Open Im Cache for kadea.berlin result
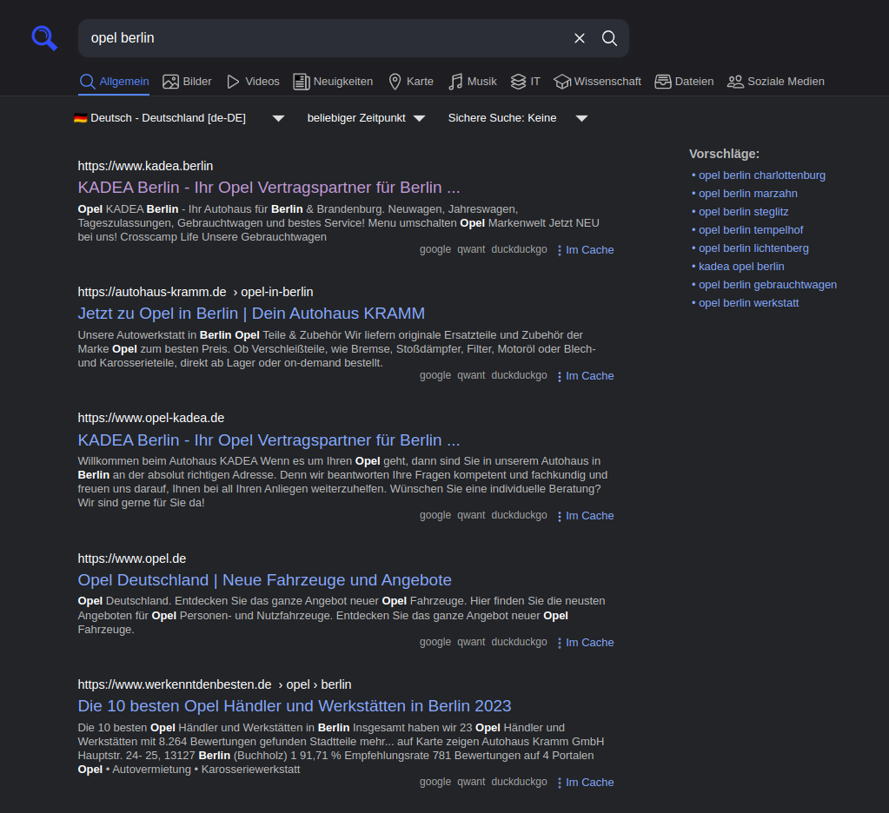This screenshot has width=889, height=813. pyautogui.click(x=590, y=250)
